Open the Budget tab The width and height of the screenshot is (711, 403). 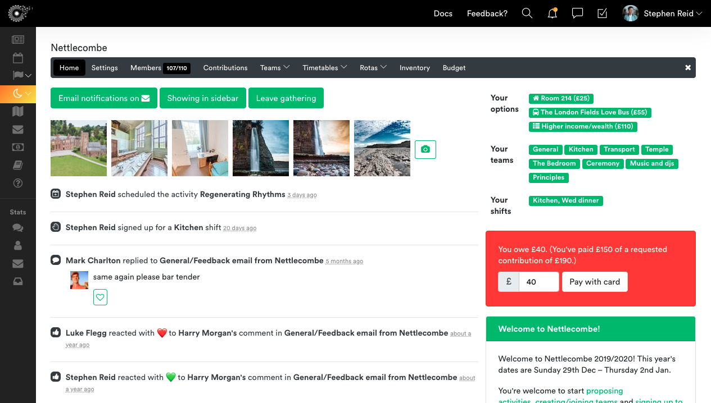[454, 68]
